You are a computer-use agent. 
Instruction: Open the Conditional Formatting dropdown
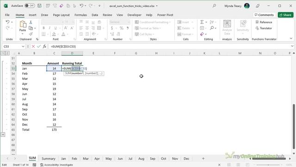click(153, 22)
